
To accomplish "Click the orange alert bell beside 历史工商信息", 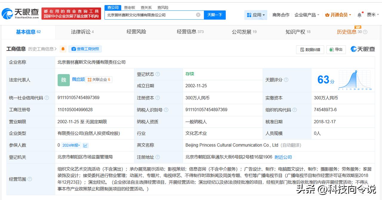I will [x=63, y=49].
